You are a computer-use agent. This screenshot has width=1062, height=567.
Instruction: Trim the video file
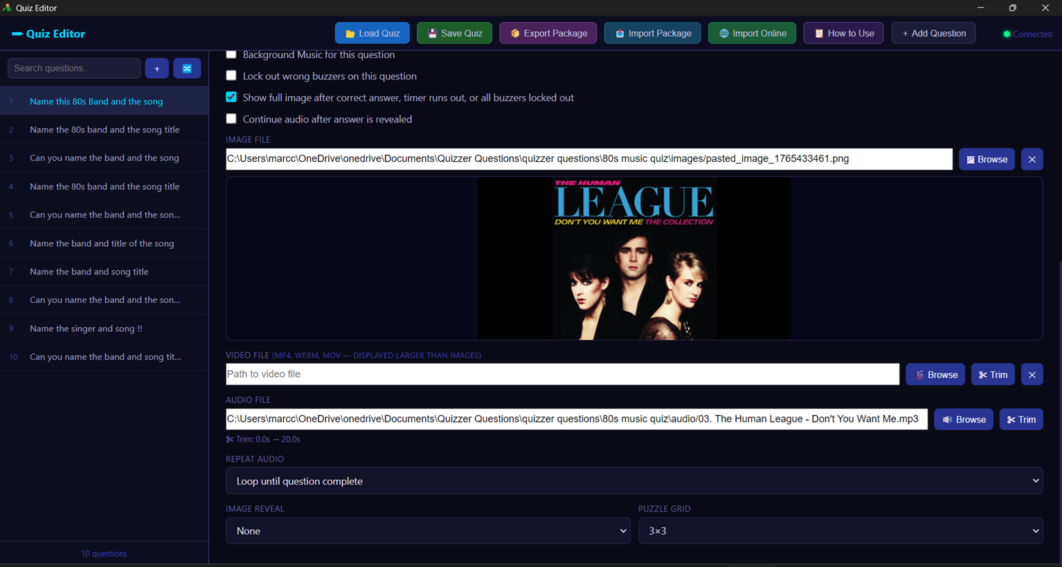click(x=993, y=374)
